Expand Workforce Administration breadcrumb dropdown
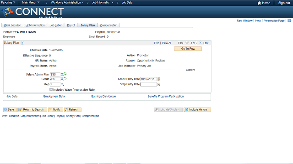The width and height of the screenshot is (293, 164). [67, 2]
